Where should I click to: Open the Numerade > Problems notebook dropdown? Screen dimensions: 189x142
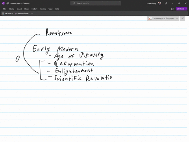pyautogui.click(x=163, y=19)
